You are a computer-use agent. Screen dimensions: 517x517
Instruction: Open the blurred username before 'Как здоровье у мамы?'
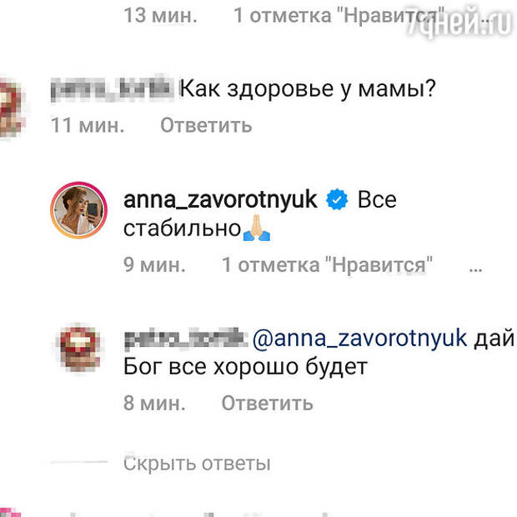tap(112, 89)
